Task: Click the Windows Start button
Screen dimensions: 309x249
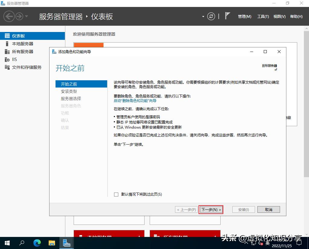Action: click(x=7, y=243)
